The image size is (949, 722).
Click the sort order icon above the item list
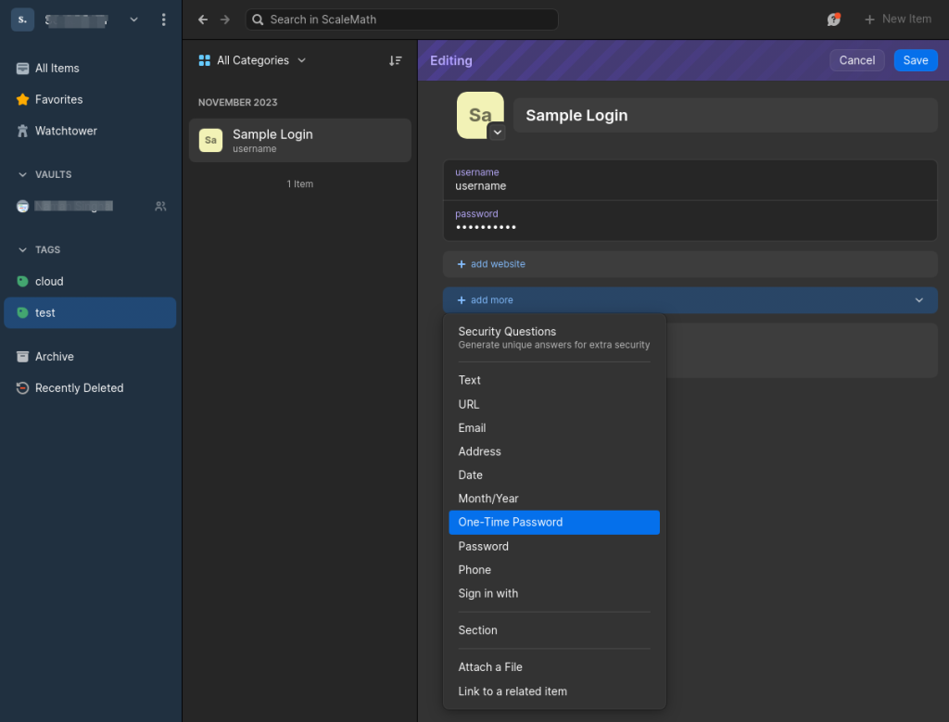tap(396, 59)
